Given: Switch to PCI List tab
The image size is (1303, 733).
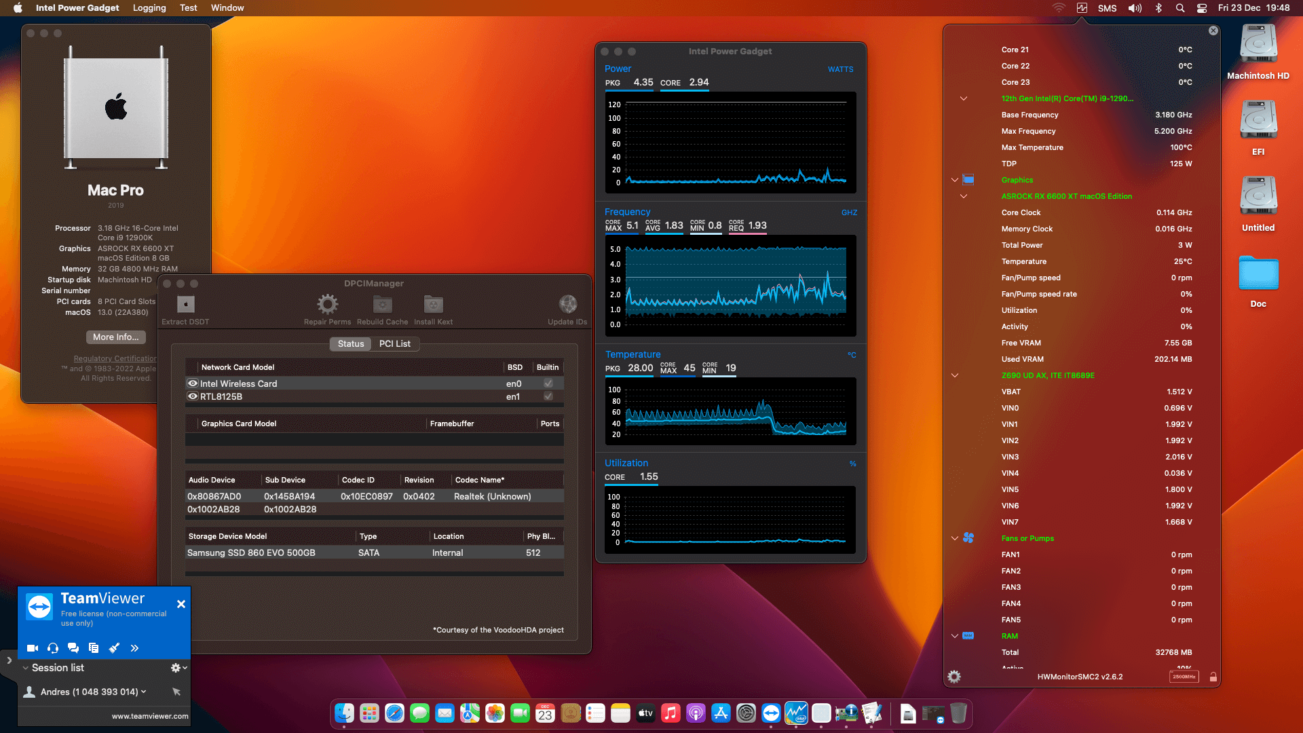Looking at the screenshot, I should point(395,343).
